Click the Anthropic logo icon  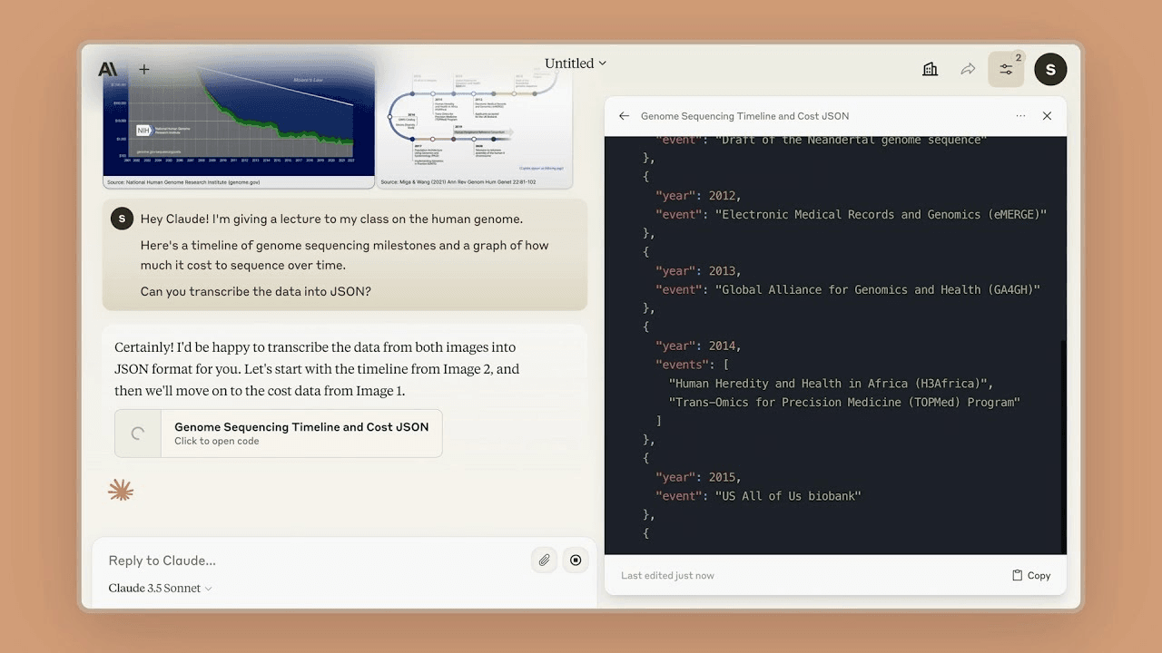tap(108, 70)
